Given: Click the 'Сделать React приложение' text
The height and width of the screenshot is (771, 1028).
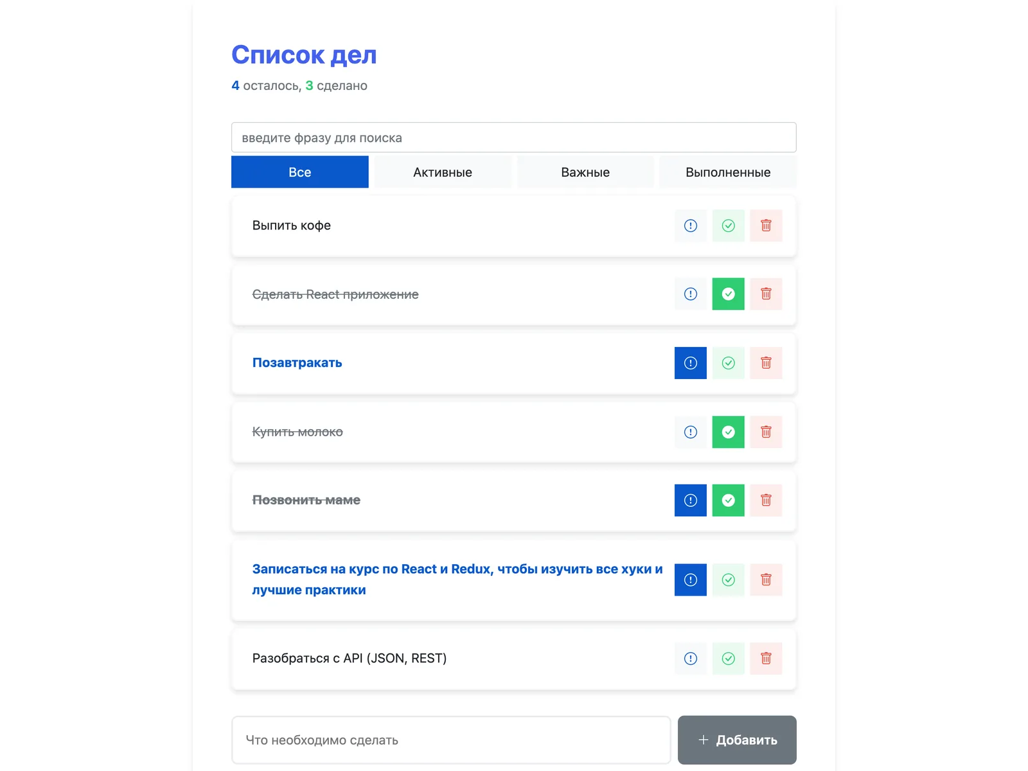Looking at the screenshot, I should tap(335, 294).
